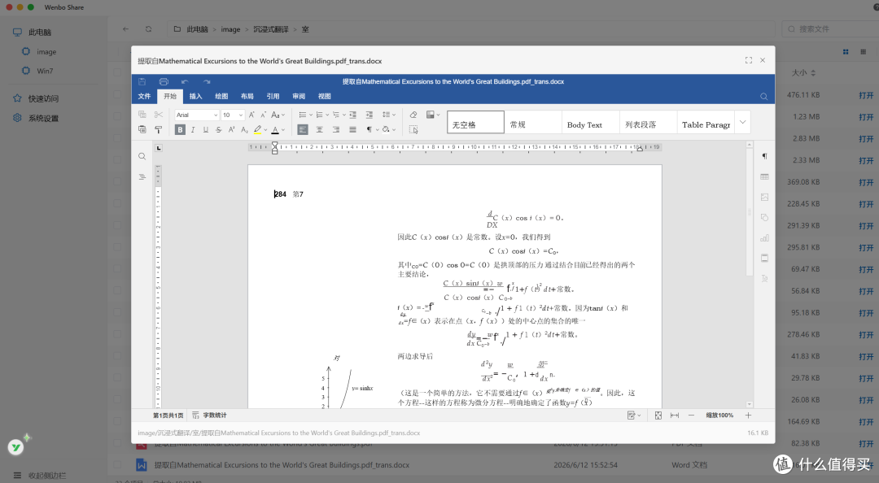
Task: Expand the styles gallery chevron
Action: click(743, 122)
